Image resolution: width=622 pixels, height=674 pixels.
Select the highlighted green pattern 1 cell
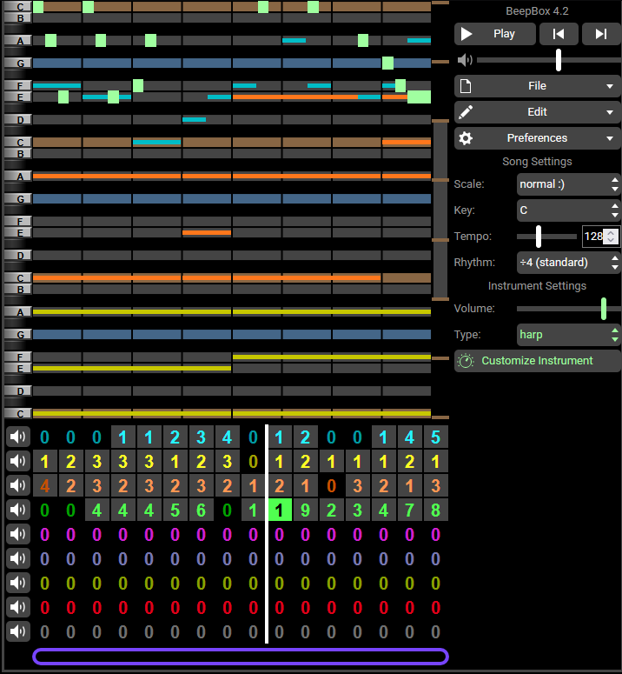point(280,511)
